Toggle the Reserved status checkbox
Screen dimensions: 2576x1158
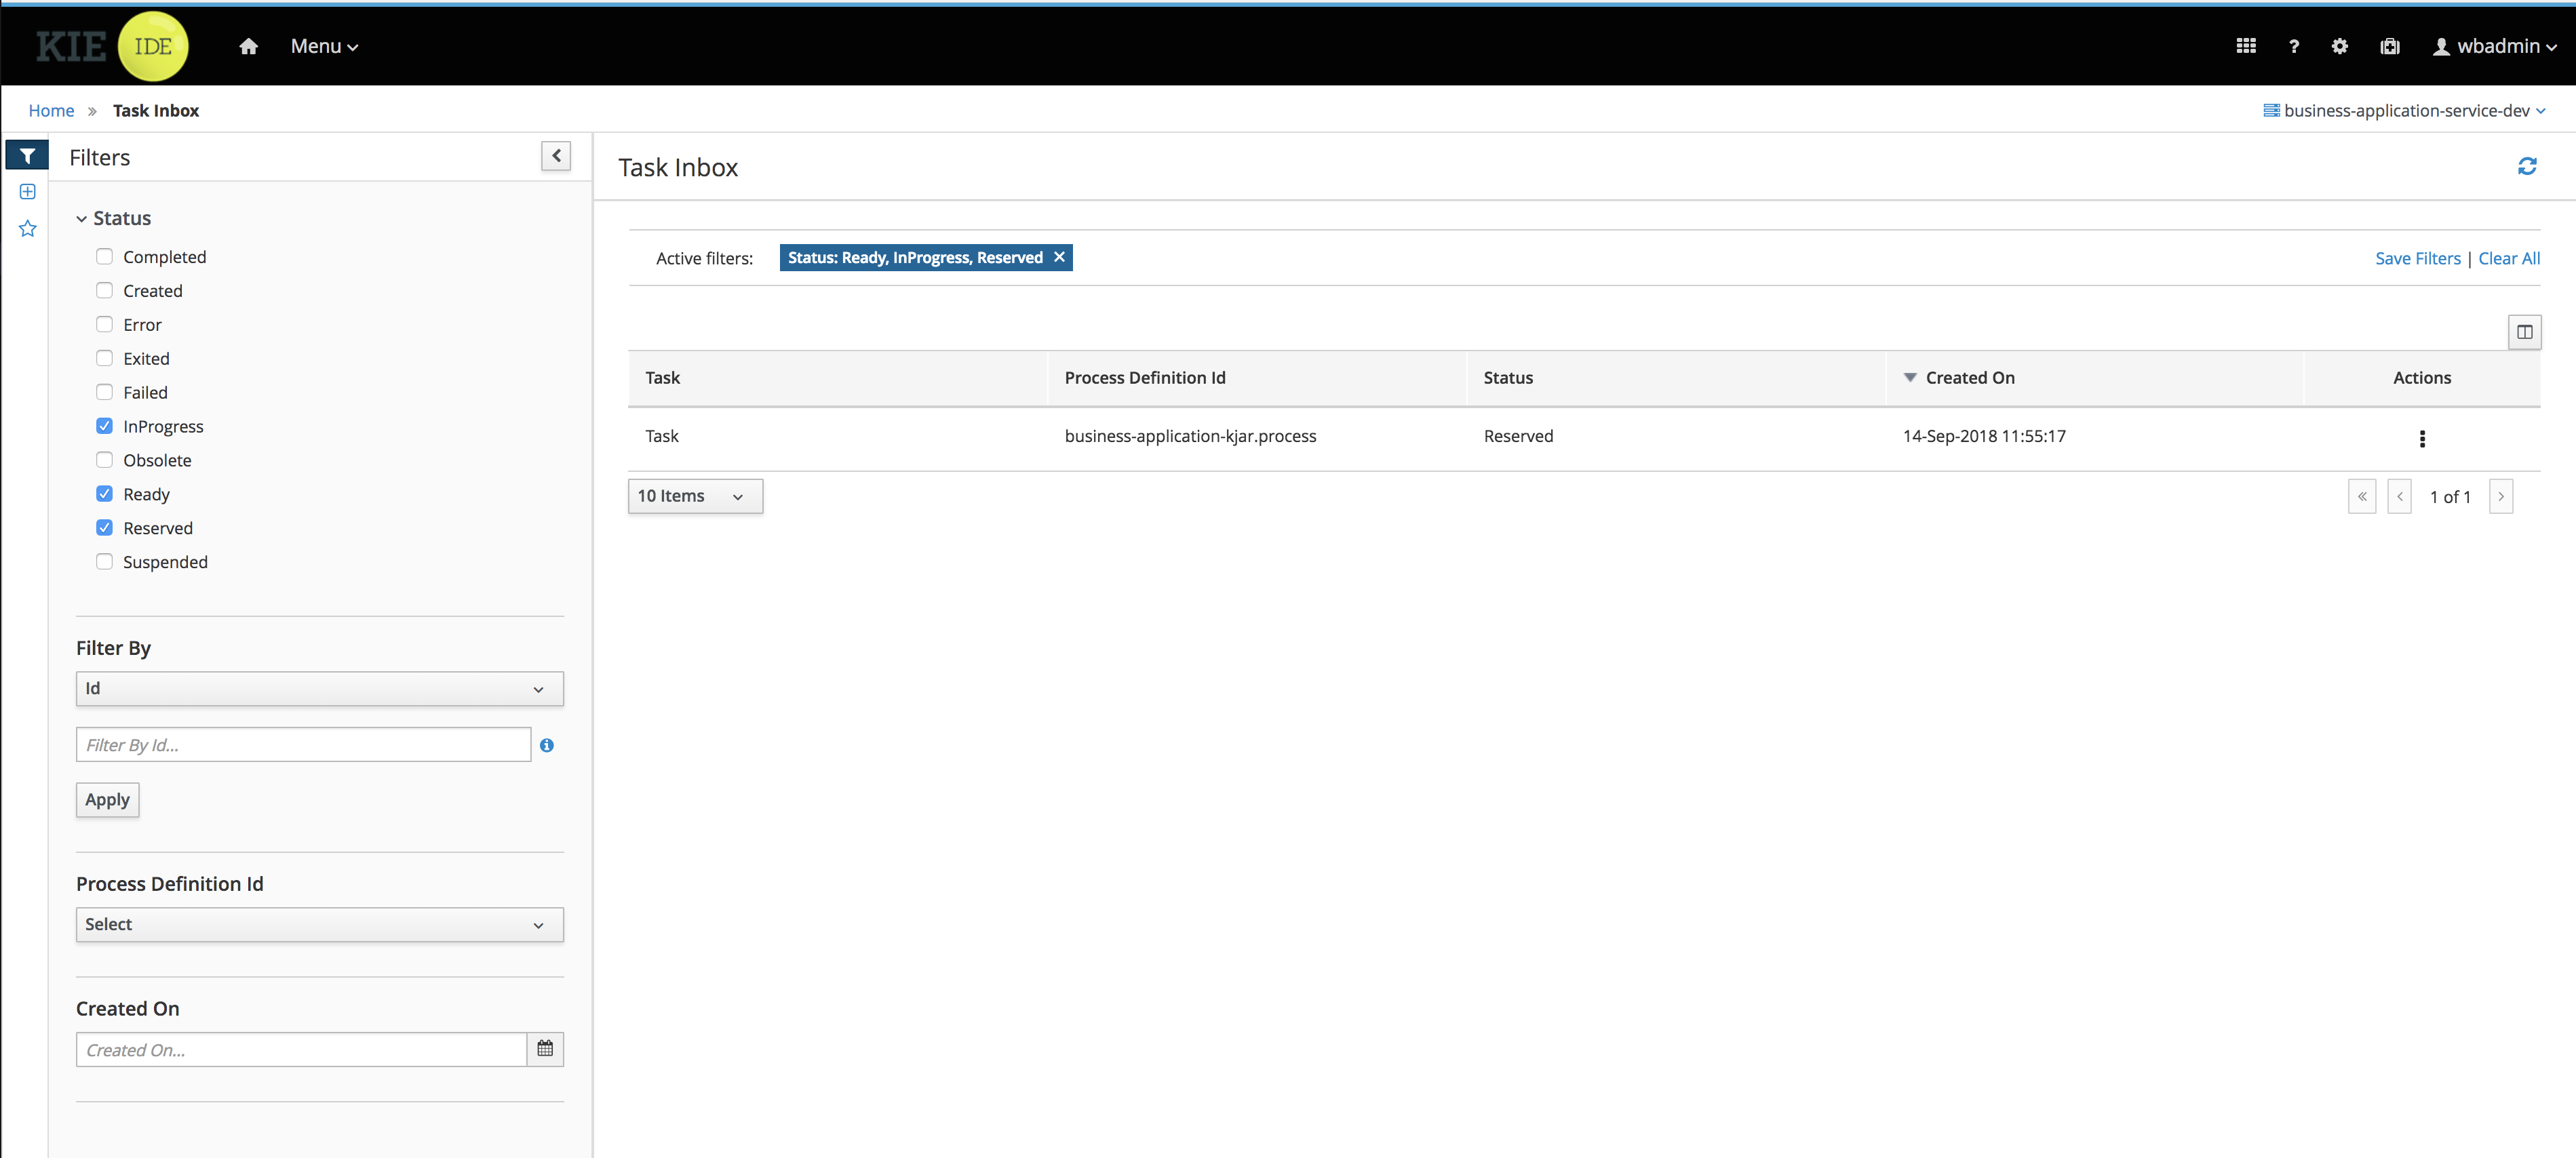pyautogui.click(x=105, y=527)
